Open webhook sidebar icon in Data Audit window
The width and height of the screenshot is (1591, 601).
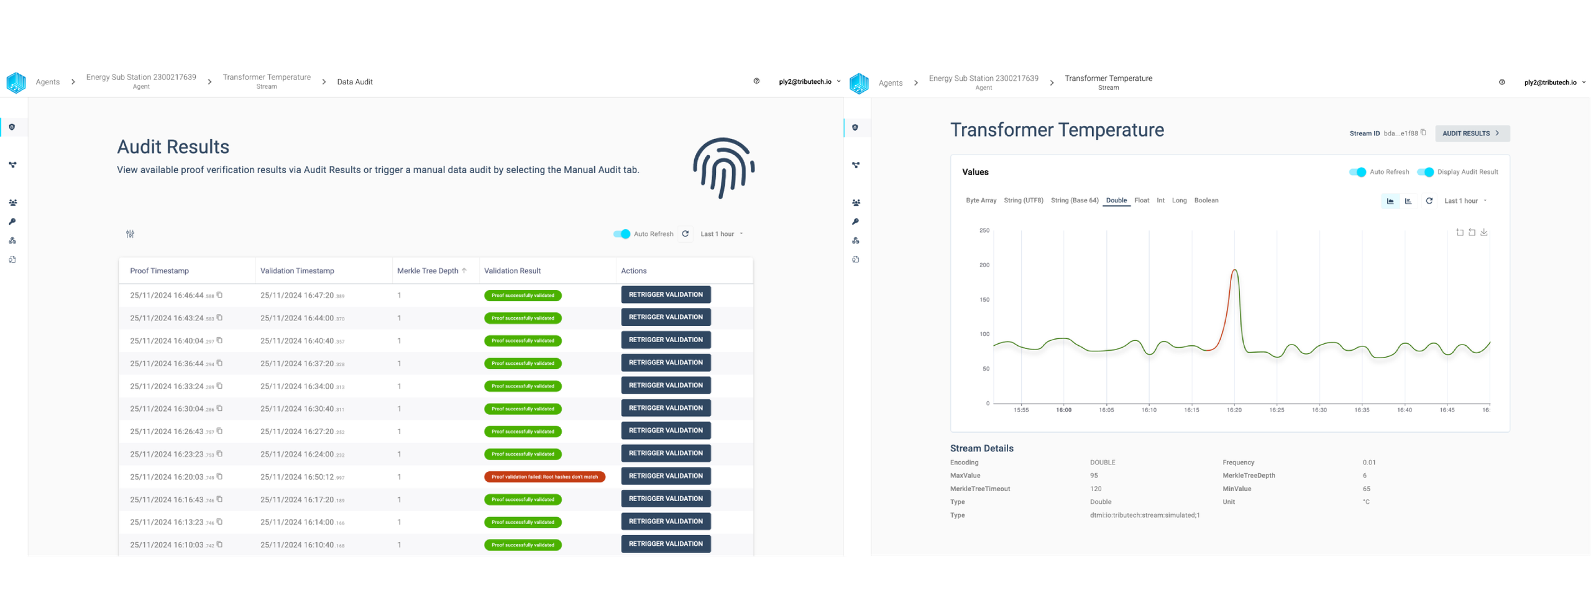(12, 241)
